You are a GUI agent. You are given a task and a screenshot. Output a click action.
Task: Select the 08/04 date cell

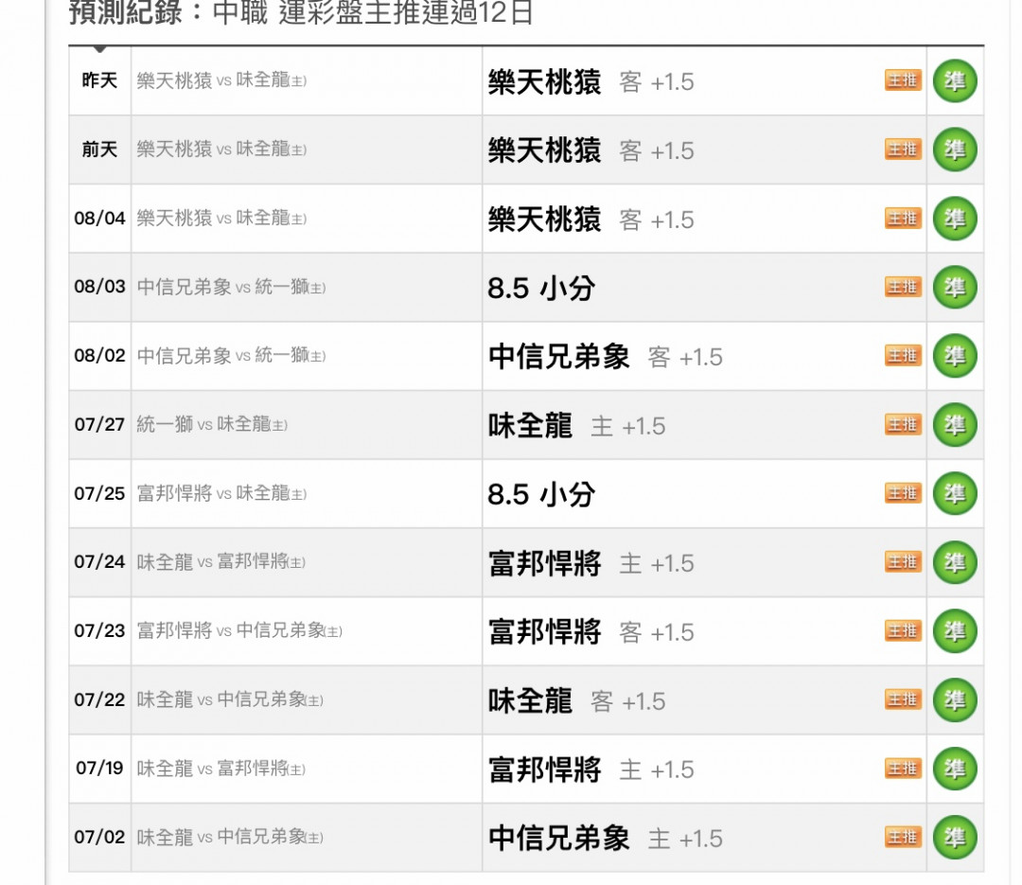pyautogui.click(x=99, y=219)
